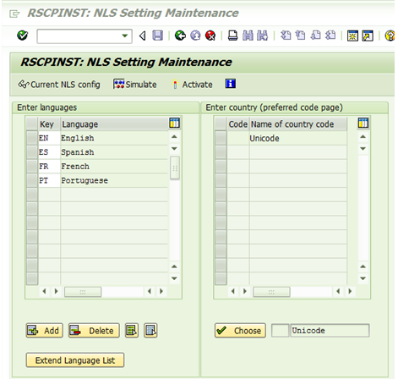Viewport: 398px width, 379px height.
Task: Click the English language cell
Action: 114,138
